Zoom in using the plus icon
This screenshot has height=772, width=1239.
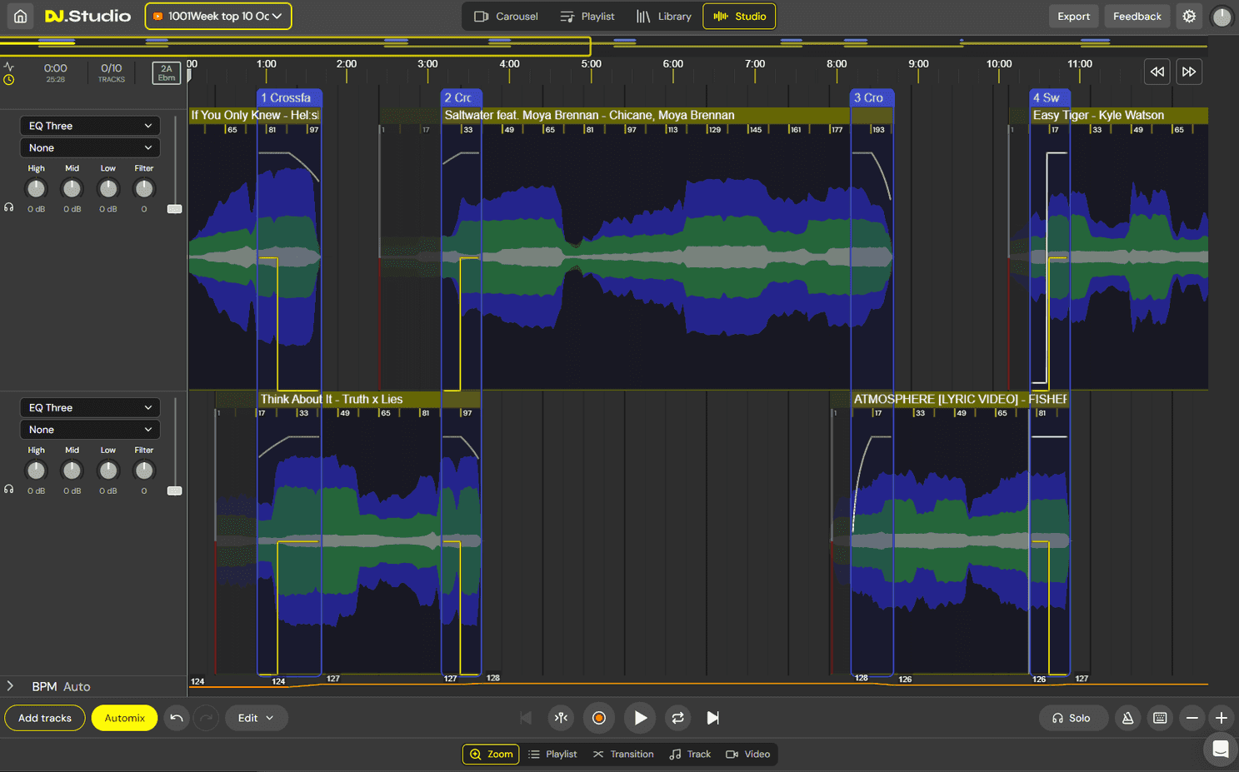point(1222,718)
